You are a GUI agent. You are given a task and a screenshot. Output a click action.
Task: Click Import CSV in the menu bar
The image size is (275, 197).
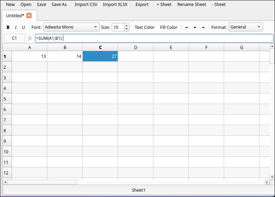(86, 5)
